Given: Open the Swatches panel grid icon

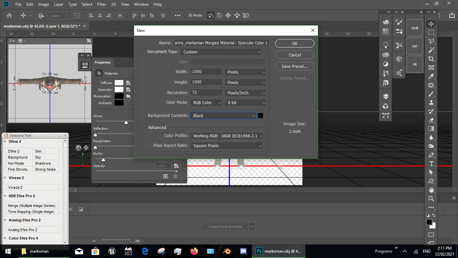Looking at the screenshot, I should (386, 31).
